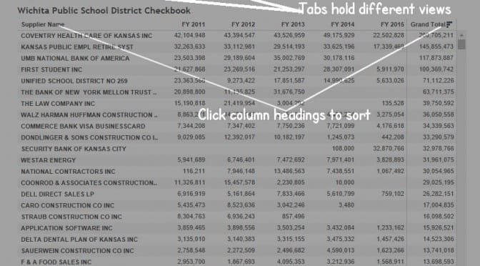
Task: Click grand total 100,369,742
Action: coord(436,69)
